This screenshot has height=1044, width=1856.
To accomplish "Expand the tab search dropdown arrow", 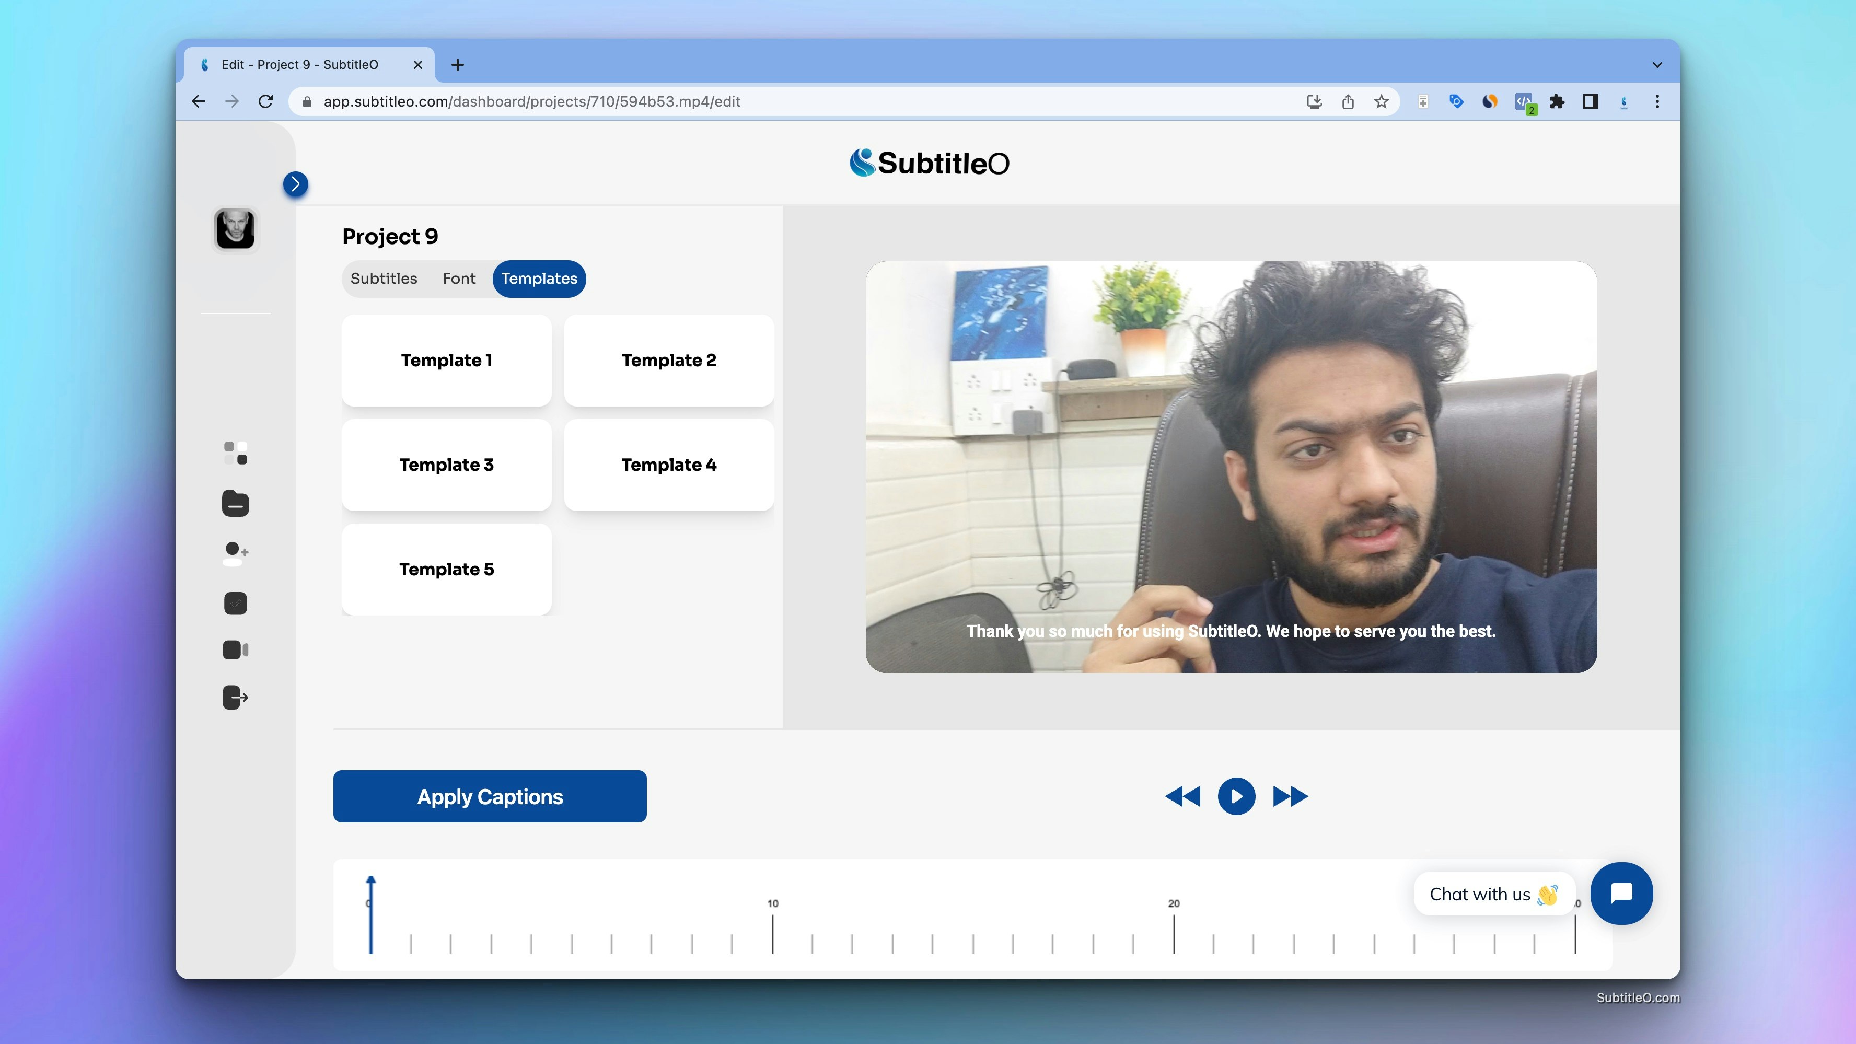I will coord(1657,65).
